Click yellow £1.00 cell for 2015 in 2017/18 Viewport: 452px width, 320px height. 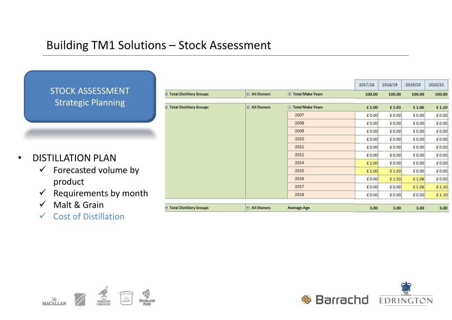[x=367, y=171]
